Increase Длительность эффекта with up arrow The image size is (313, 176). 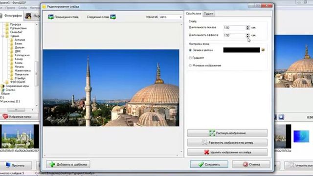[x=247, y=34]
